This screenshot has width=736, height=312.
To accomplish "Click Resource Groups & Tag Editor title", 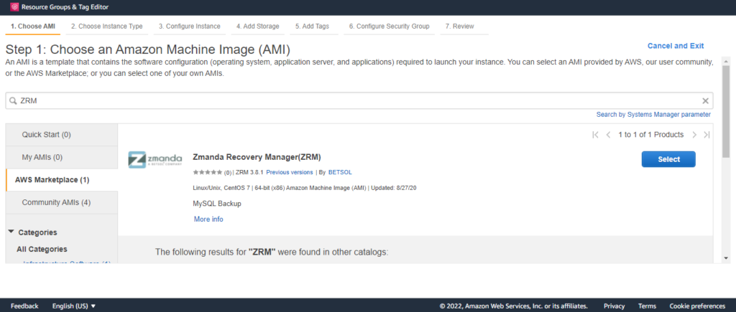I will pos(65,7).
